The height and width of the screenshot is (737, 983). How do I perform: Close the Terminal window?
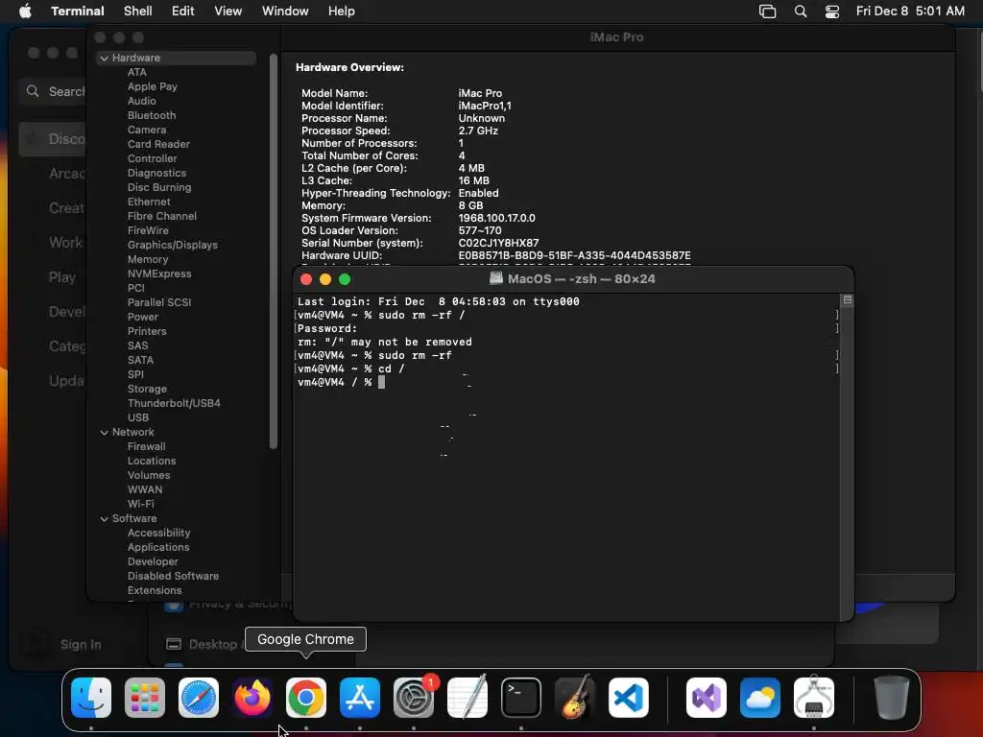tap(306, 279)
